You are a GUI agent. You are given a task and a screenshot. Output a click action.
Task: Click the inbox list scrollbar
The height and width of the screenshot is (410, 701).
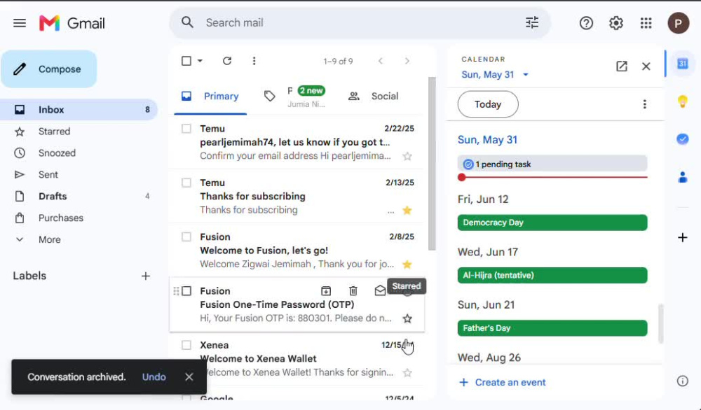[432, 163]
